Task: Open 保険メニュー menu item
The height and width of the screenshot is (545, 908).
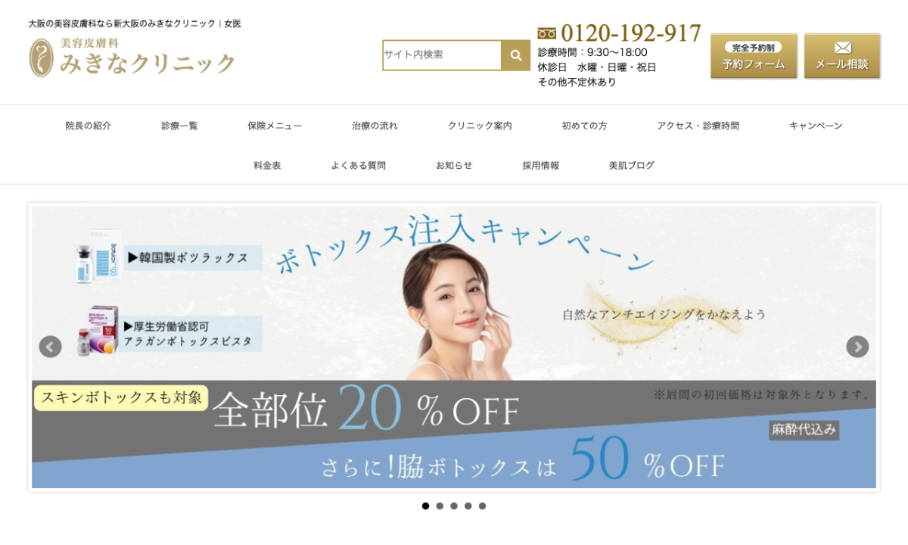Action: pyautogui.click(x=275, y=126)
